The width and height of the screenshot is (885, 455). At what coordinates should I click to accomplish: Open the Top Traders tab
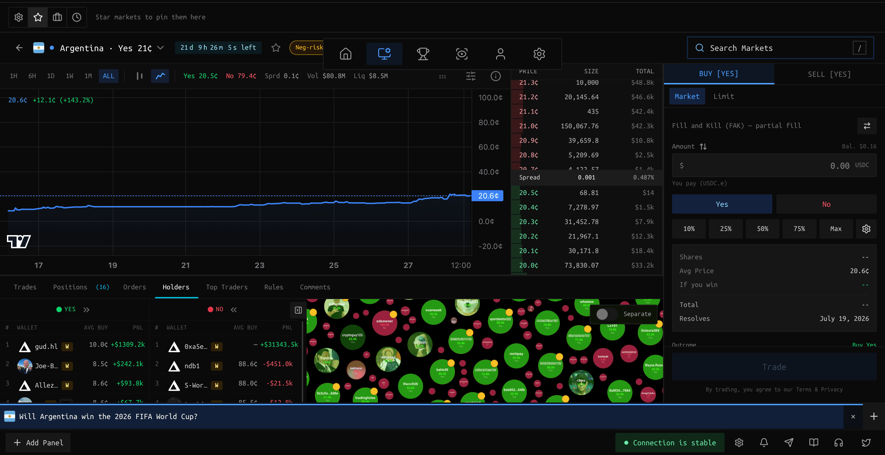[x=227, y=287]
